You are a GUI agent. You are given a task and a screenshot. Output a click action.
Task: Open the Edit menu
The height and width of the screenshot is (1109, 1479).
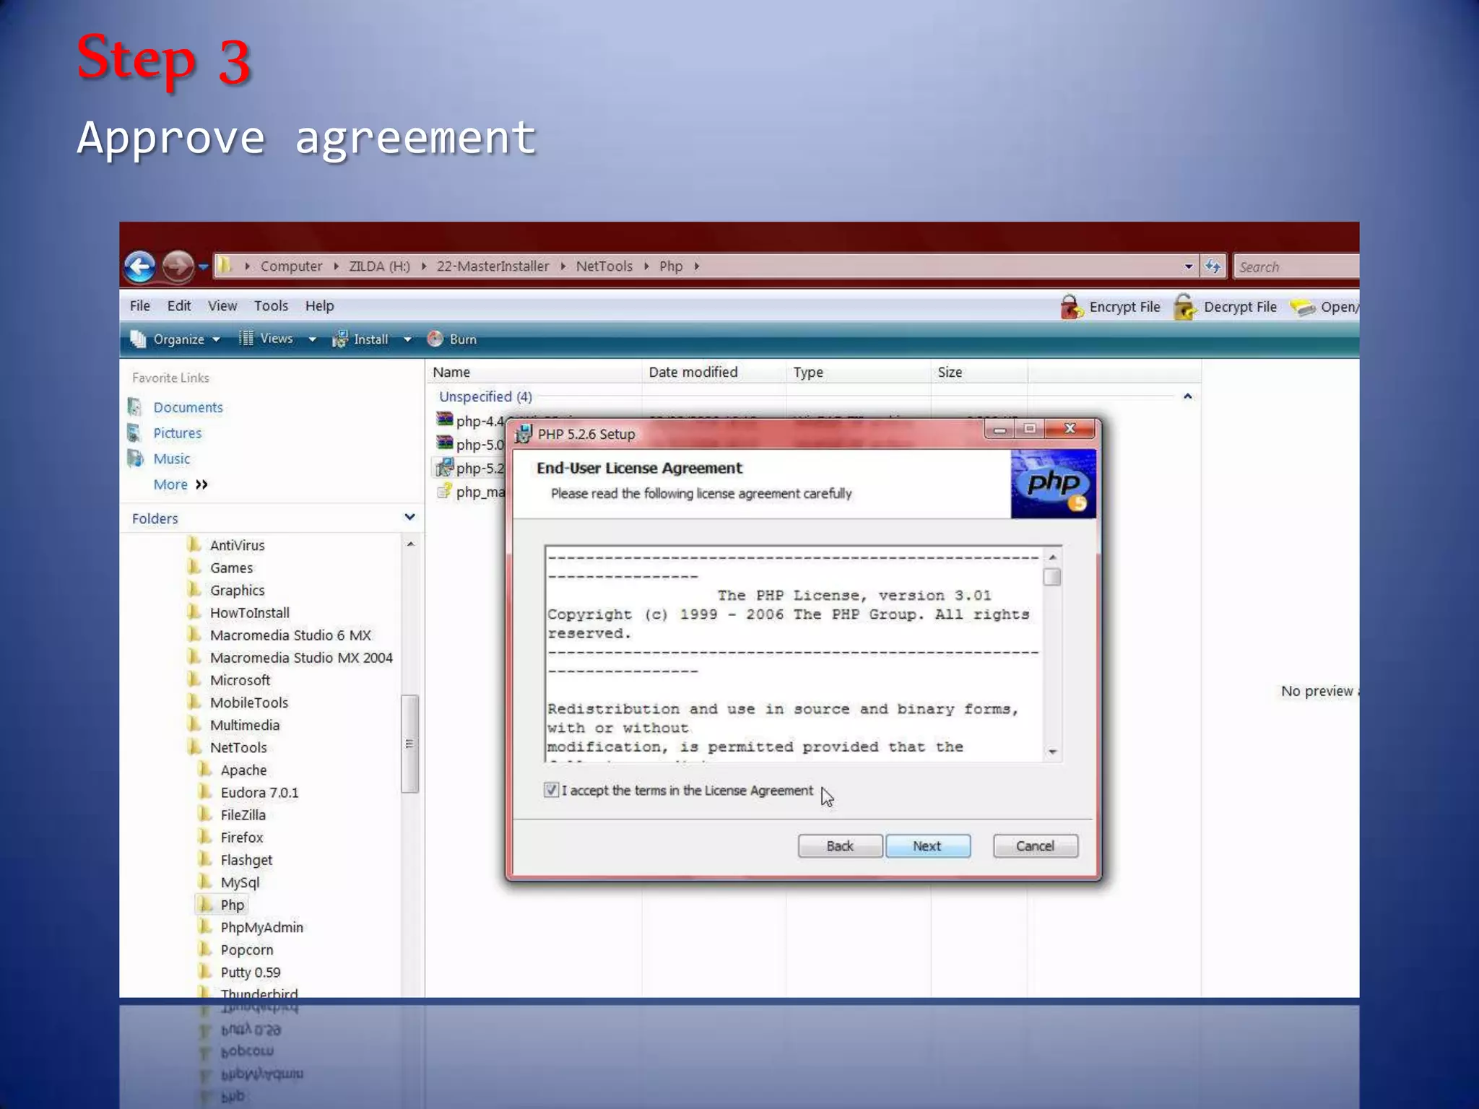pos(179,306)
